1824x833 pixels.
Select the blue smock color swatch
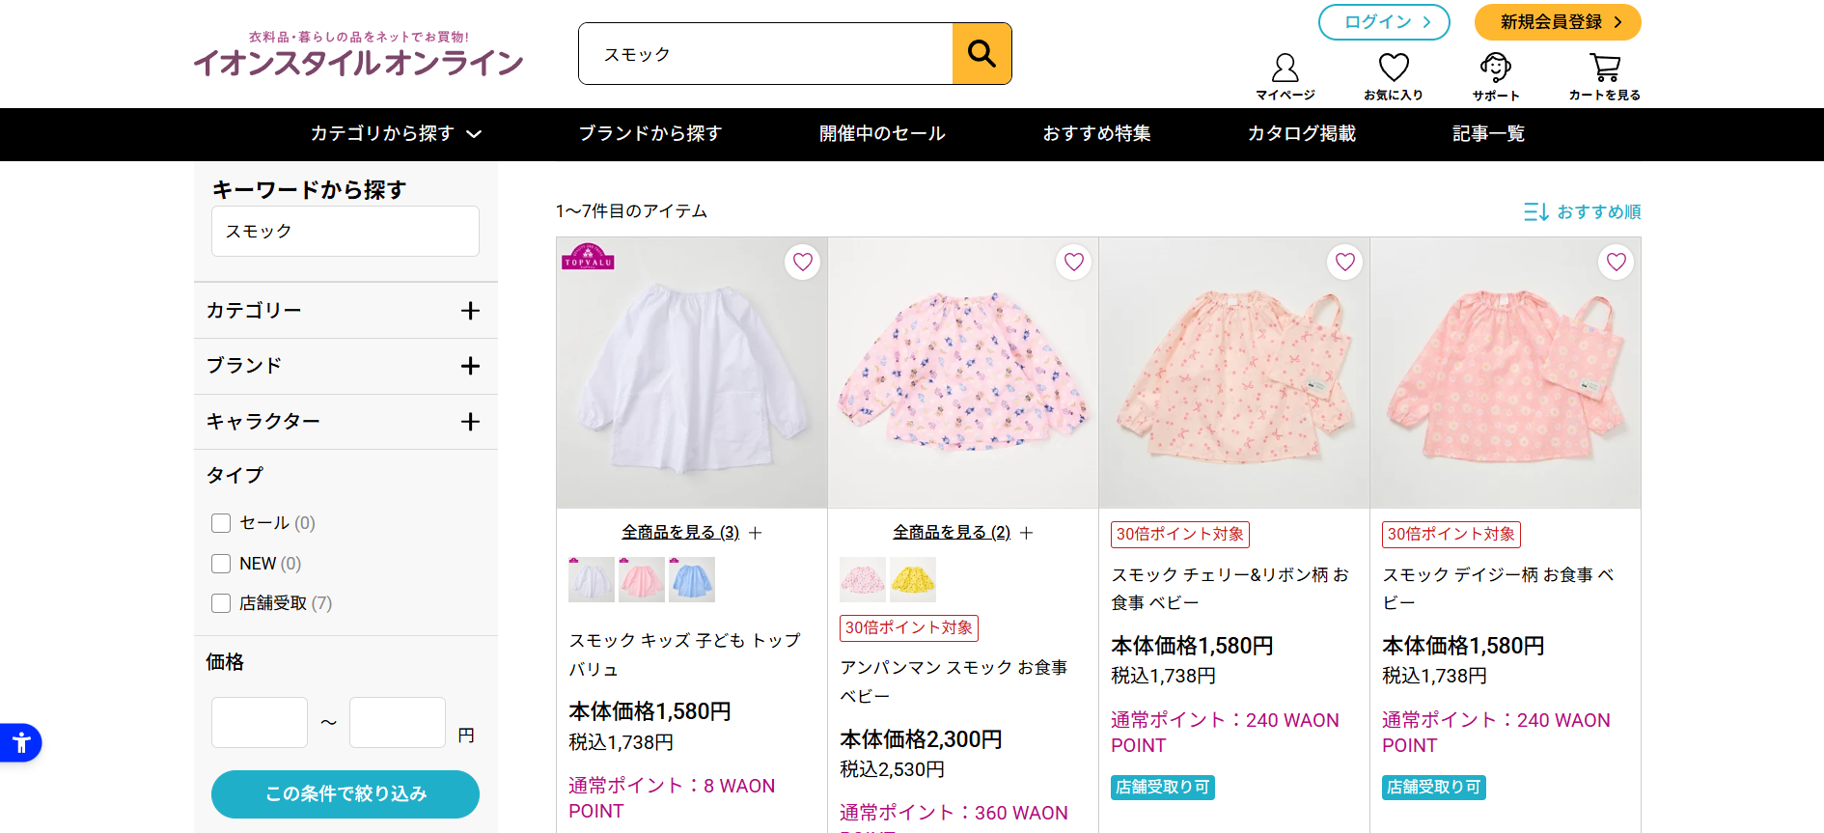click(692, 579)
